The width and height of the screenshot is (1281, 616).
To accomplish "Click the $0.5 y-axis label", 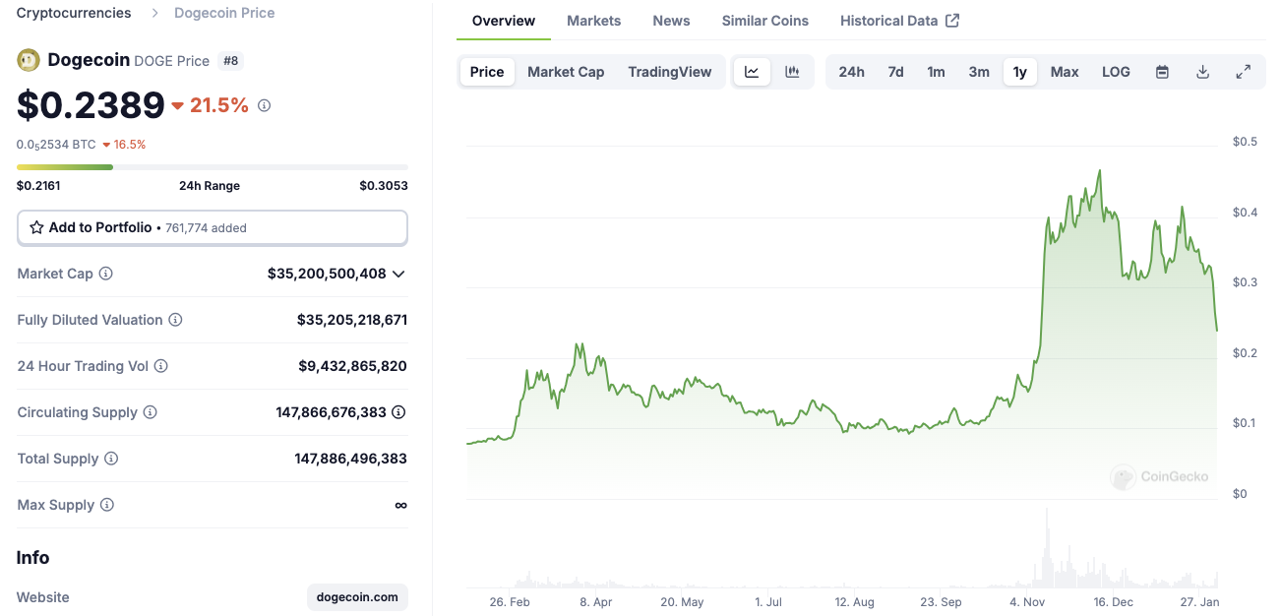I will tap(1246, 142).
